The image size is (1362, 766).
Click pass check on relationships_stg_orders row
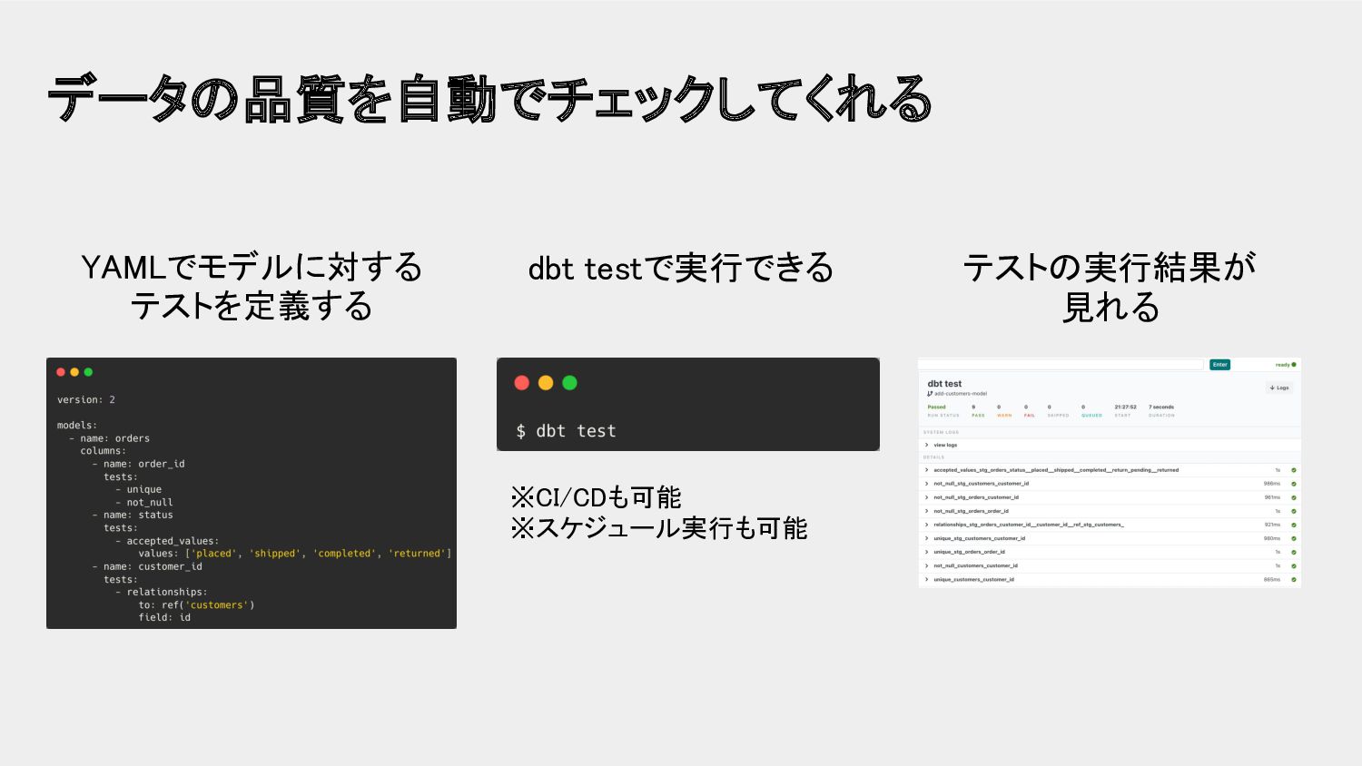[x=1294, y=525]
